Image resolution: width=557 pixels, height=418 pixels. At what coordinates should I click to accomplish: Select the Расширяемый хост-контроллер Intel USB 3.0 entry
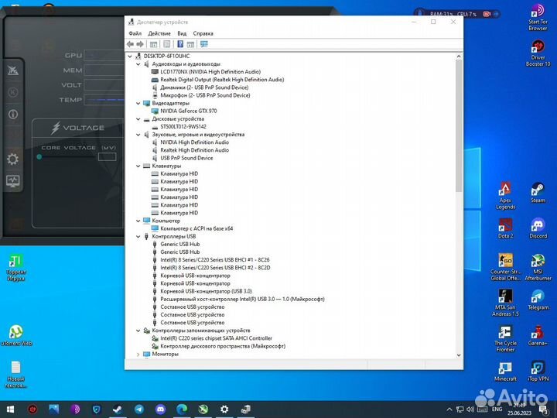[242, 300]
